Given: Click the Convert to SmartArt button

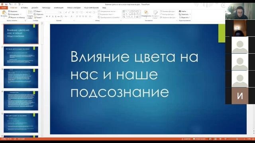Looking at the screenshot, I should point(109,17).
